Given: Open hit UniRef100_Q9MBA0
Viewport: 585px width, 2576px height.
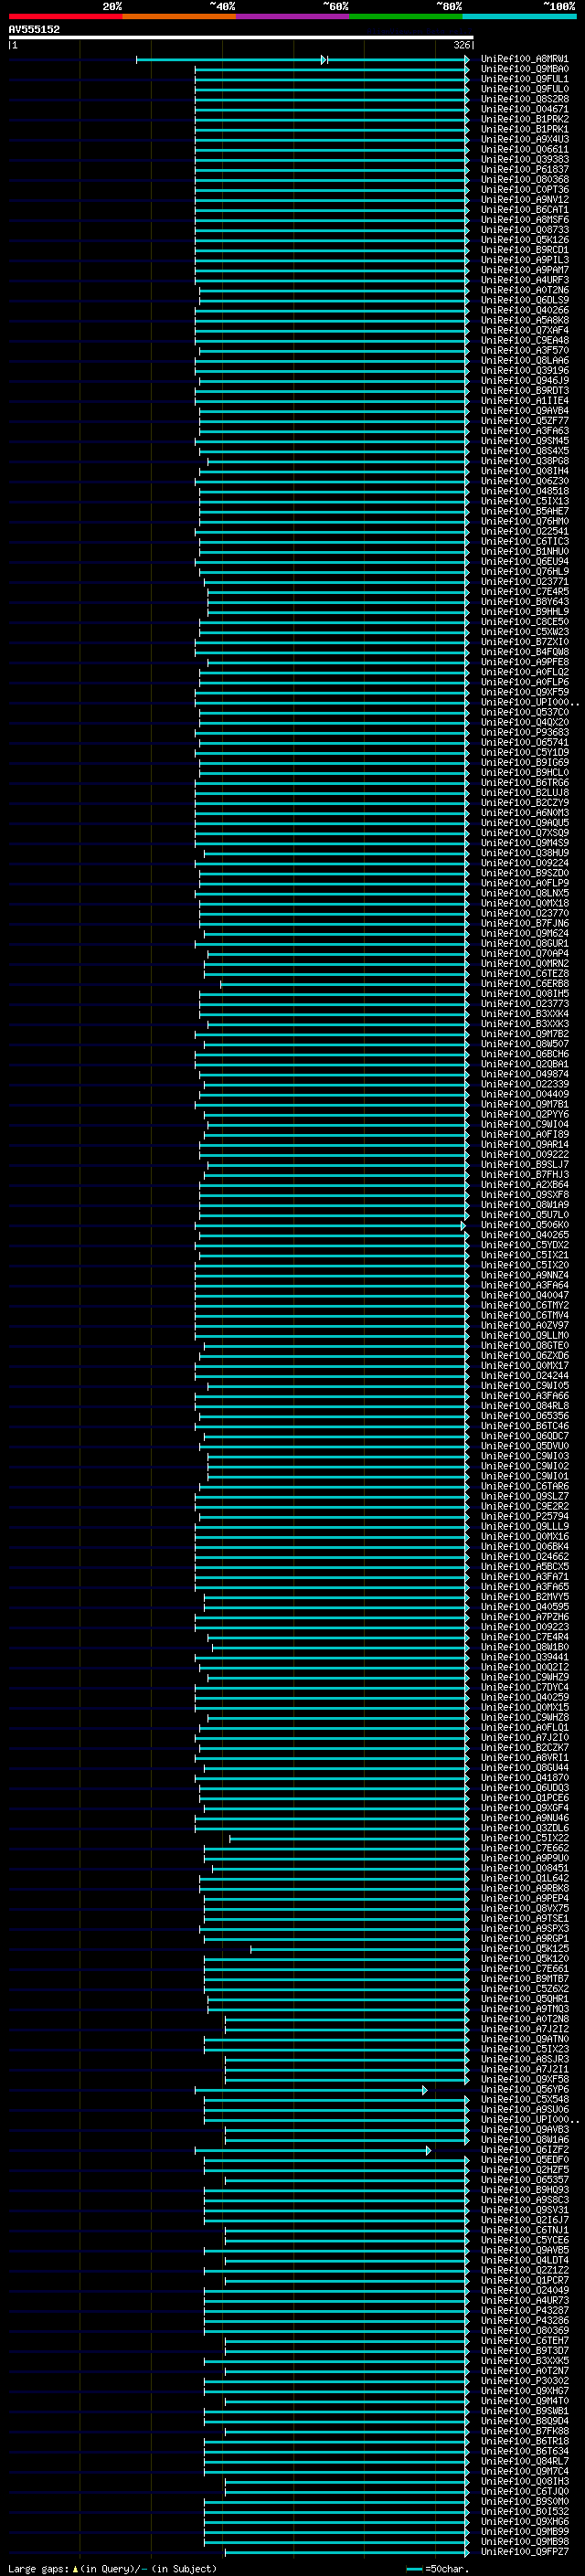Looking at the screenshot, I should [x=525, y=69].
